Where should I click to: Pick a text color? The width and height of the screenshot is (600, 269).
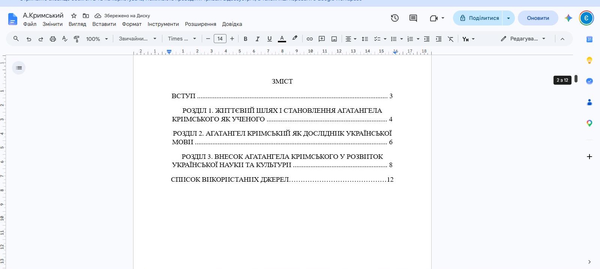pos(282,39)
